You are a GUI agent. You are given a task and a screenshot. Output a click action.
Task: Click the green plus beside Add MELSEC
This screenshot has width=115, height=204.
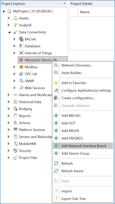56,116
